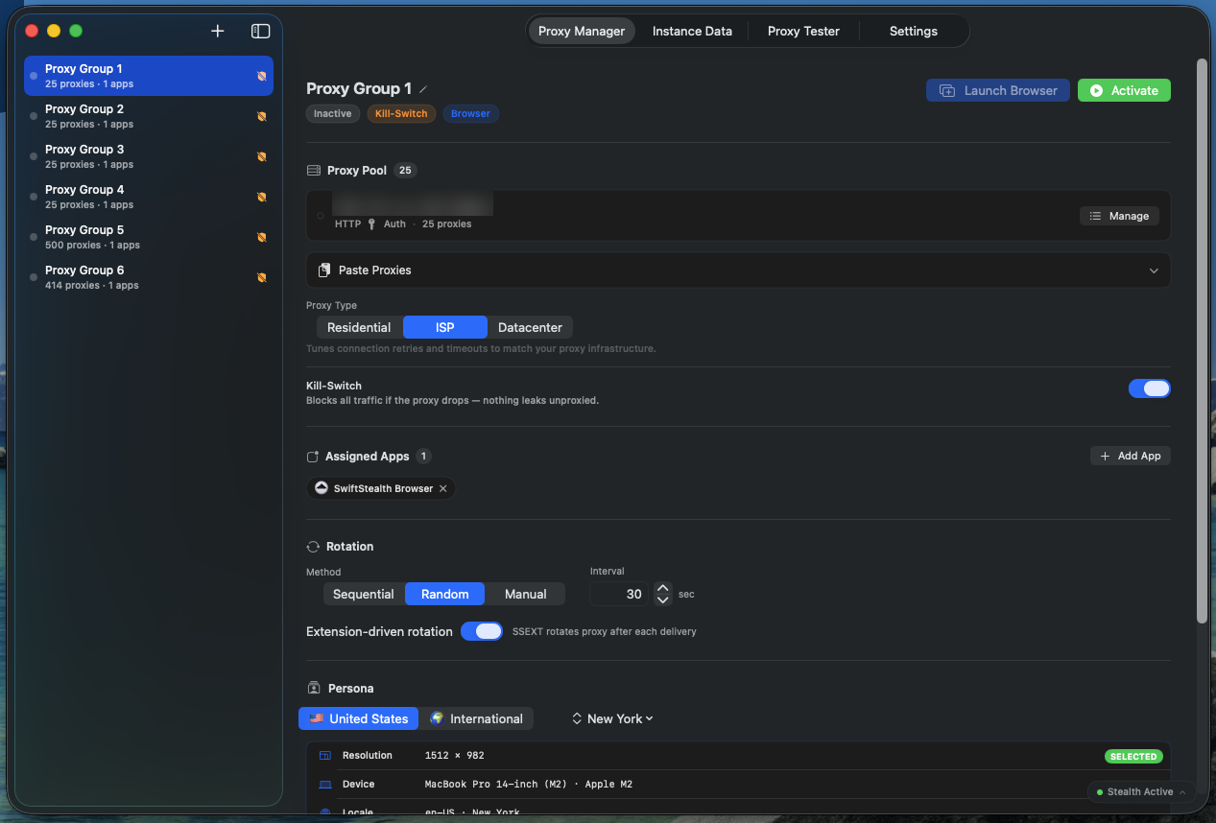Click the key icon next to Auth
The height and width of the screenshot is (823, 1216).
pyautogui.click(x=371, y=223)
